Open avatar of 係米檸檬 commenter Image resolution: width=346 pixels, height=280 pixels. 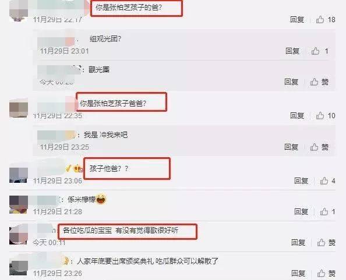click(x=19, y=204)
